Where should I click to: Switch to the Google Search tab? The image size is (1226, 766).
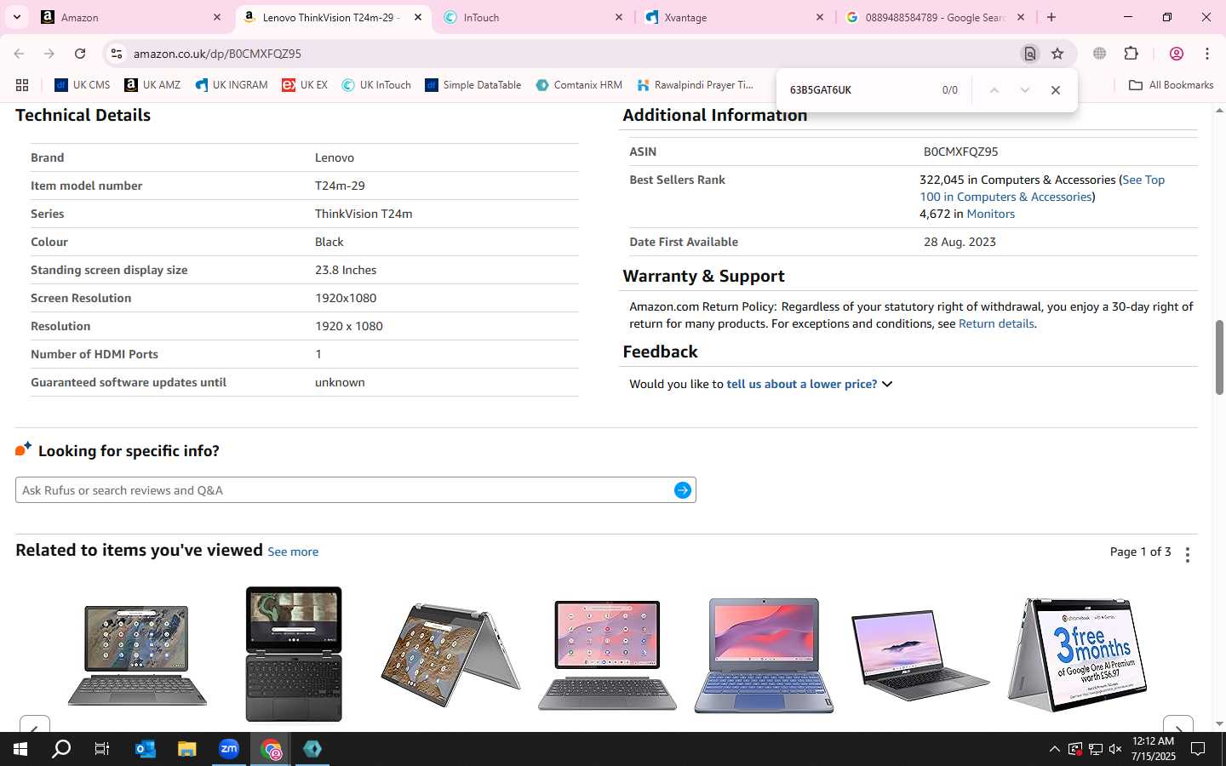[936, 17]
